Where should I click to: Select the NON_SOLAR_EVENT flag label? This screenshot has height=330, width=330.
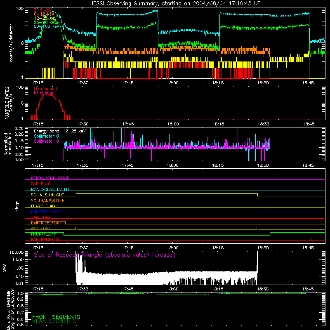(x=50, y=189)
